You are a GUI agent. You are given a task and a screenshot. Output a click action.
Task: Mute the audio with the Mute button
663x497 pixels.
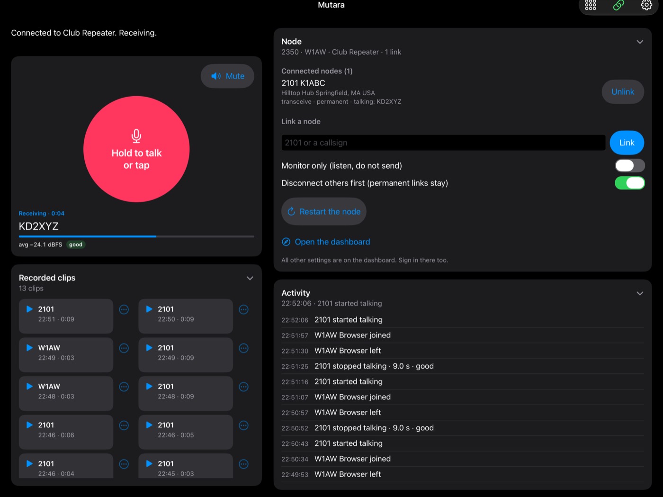[x=227, y=76]
